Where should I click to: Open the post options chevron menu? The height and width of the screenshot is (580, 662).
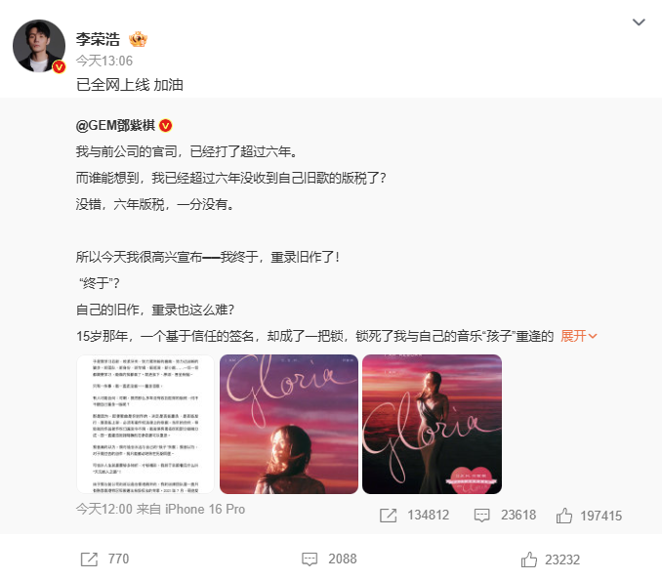tap(639, 21)
